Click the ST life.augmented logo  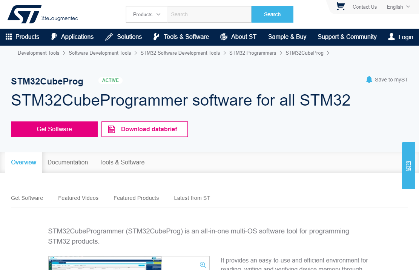[x=43, y=14]
